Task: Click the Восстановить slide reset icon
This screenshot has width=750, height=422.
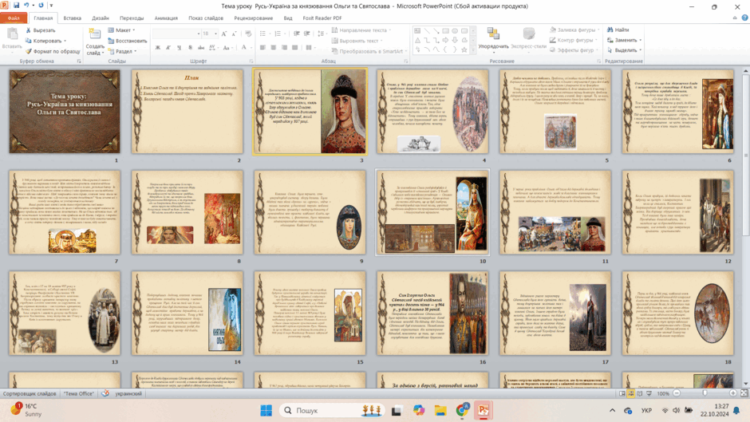Action: point(111,41)
